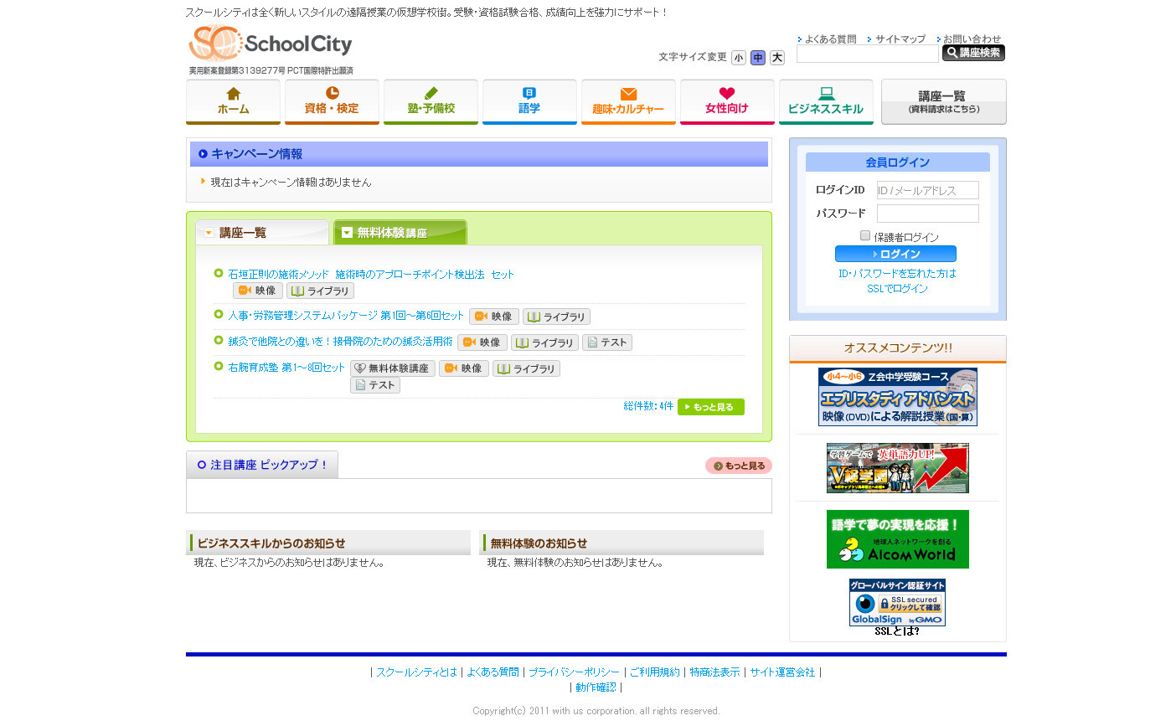This screenshot has height=726, width=1176.
Task: Click the GlobalSign SSL secured badge
Action: (x=897, y=602)
